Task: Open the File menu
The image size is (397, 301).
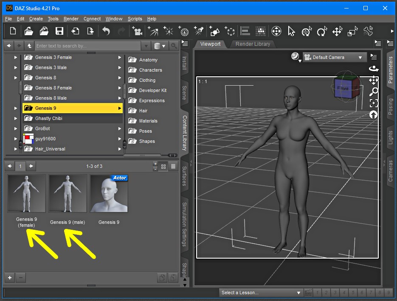Action: 8,19
